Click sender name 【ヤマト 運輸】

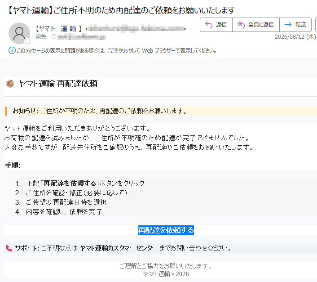click(x=59, y=29)
